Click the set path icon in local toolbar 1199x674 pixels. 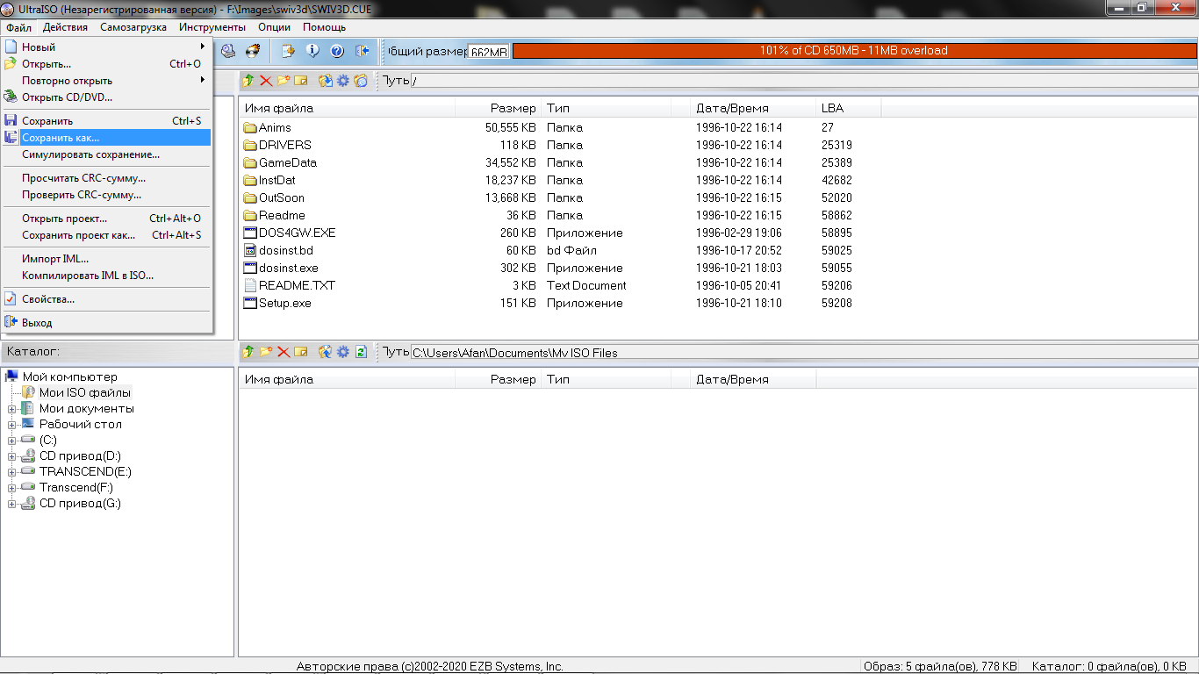pos(326,352)
